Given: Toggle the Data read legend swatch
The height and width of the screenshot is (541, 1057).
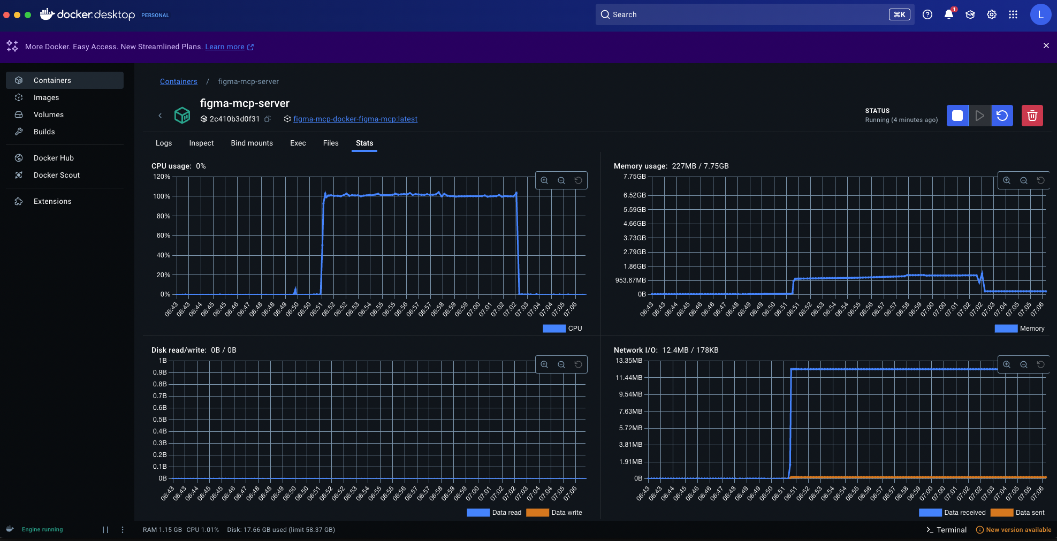Looking at the screenshot, I should click(x=478, y=513).
